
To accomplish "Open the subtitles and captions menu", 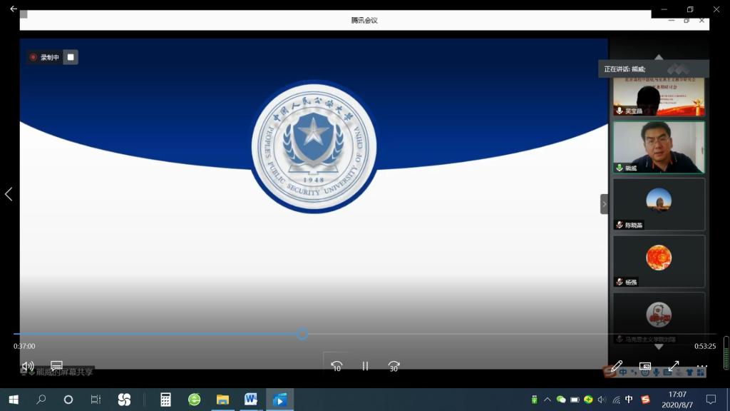I will pyautogui.click(x=57, y=366).
